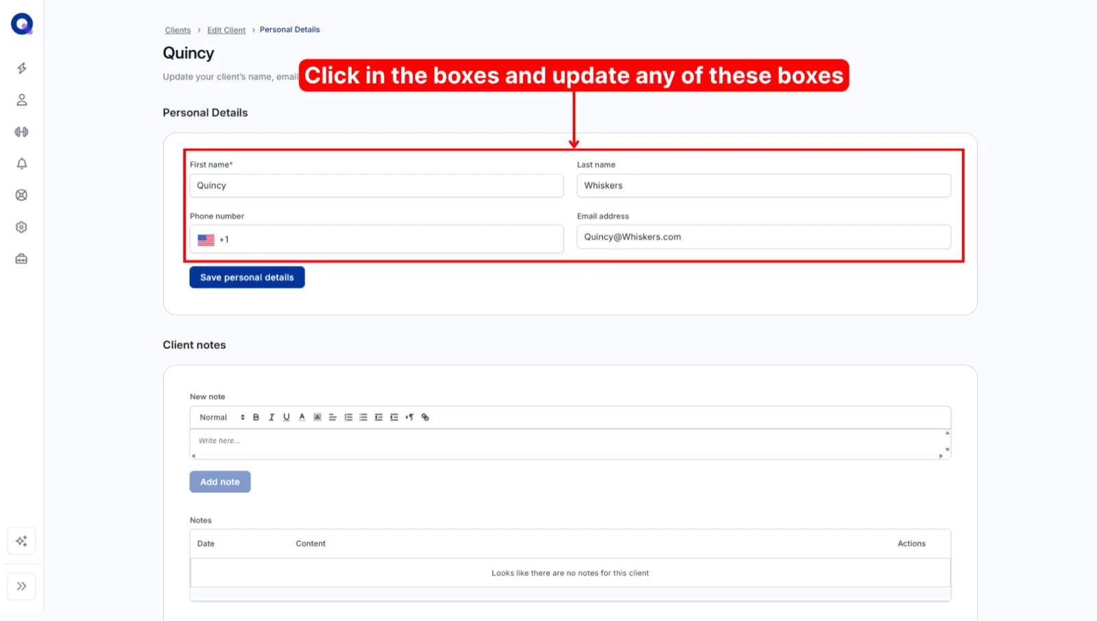Go to Edit Client breadcrumb link
Viewport: 1097px width, 621px height.
pos(226,30)
